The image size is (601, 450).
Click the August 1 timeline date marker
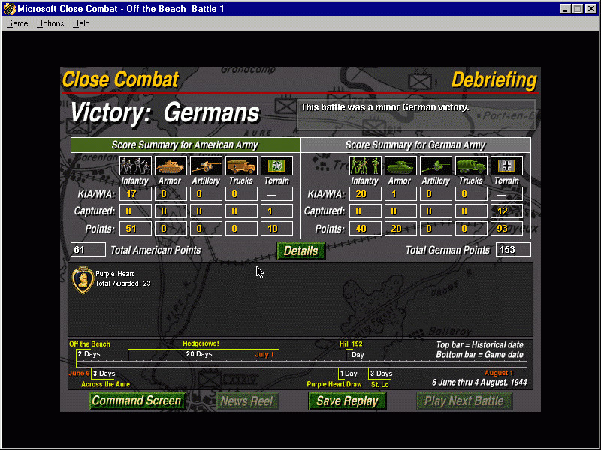click(498, 373)
